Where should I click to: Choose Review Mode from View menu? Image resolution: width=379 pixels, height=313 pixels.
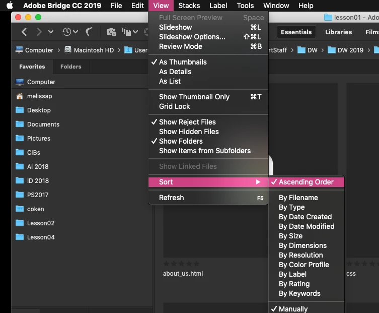coord(208,46)
